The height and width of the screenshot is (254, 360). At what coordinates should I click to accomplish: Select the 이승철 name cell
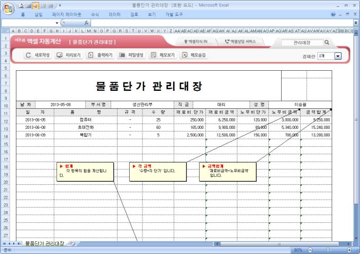point(300,105)
